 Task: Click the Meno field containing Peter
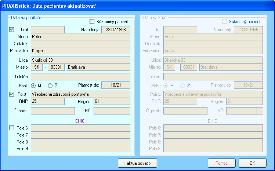[80, 37]
